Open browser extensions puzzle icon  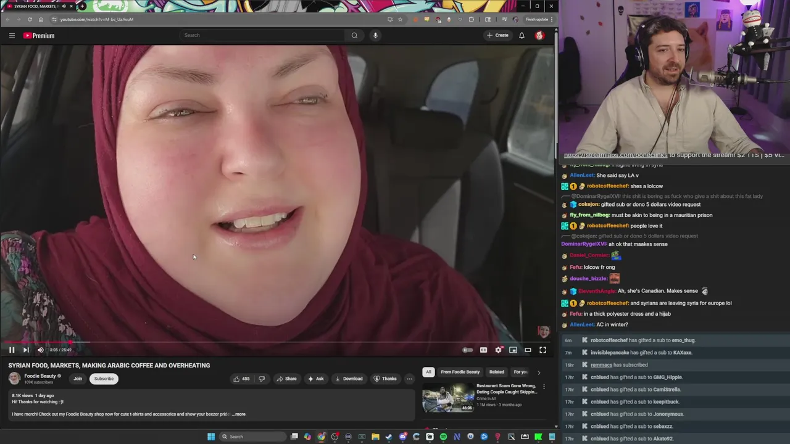point(472,19)
